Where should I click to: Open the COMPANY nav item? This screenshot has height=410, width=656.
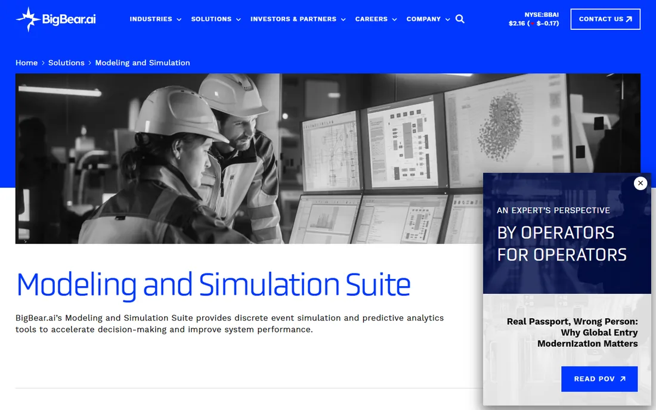click(423, 19)
